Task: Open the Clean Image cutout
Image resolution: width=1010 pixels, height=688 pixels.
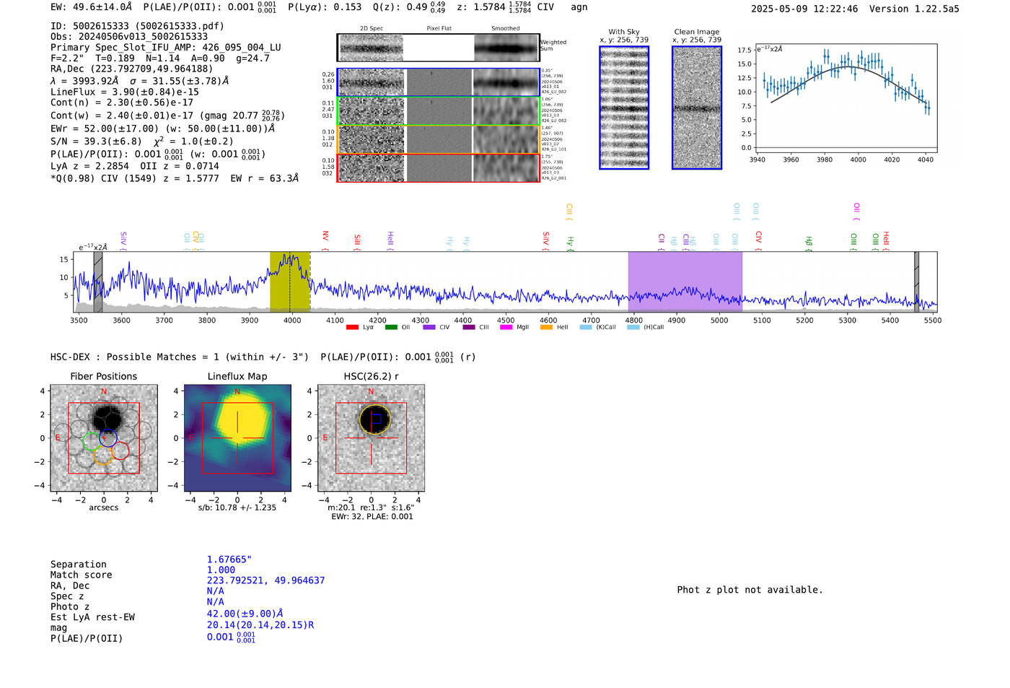Action: [697, 108]
